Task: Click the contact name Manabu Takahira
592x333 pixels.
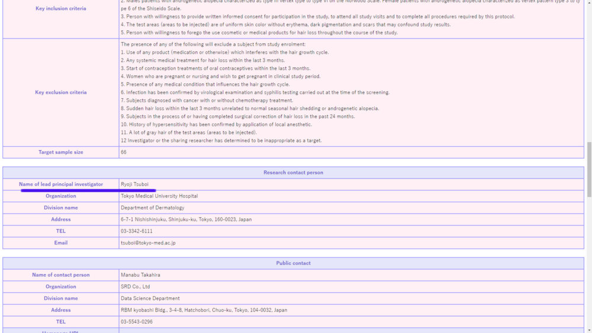Action: [140, 275]
